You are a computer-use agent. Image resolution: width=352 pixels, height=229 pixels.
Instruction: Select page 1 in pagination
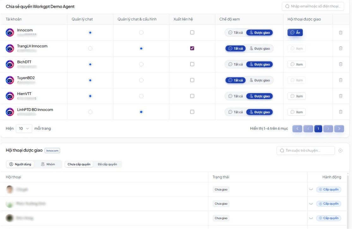point(318,128)
